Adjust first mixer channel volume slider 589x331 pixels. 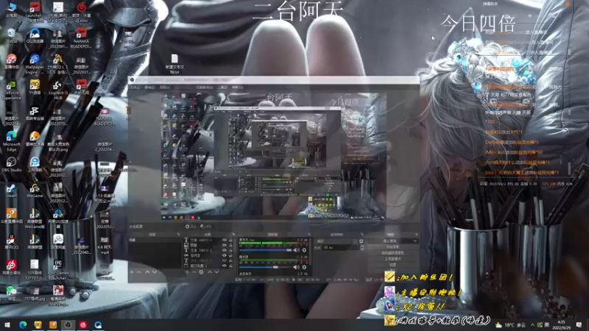(x=266, y=250)
